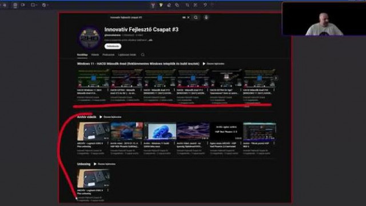Start voice search with the microphone icon
This screenshot has height=206, width=366.
click(206, 17)
